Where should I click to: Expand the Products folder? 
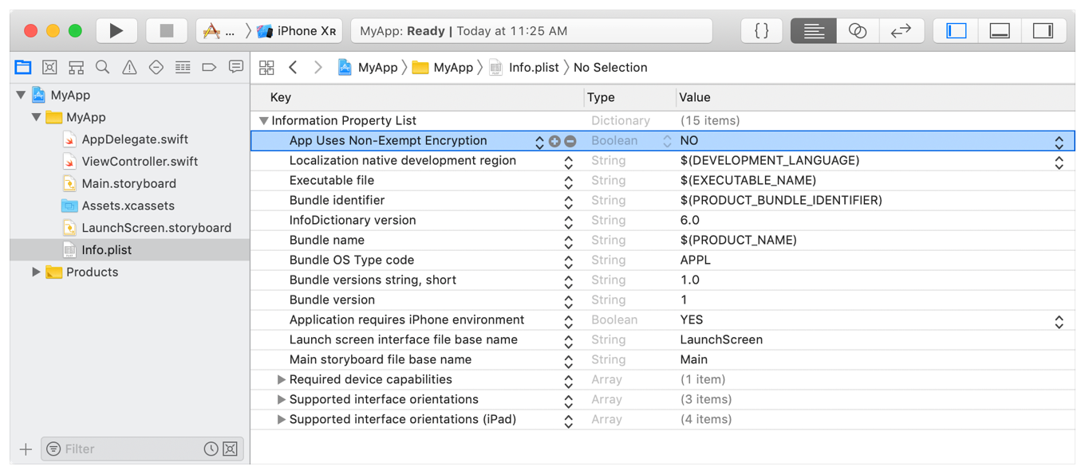36,272
